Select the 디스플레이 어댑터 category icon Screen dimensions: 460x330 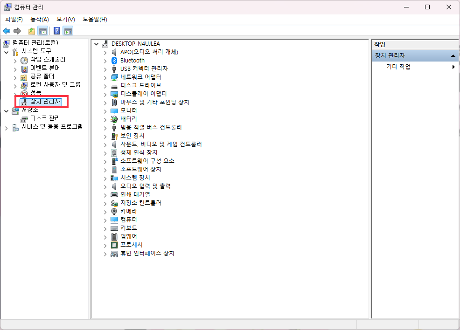pyautogui.click(x=113, y=94)
